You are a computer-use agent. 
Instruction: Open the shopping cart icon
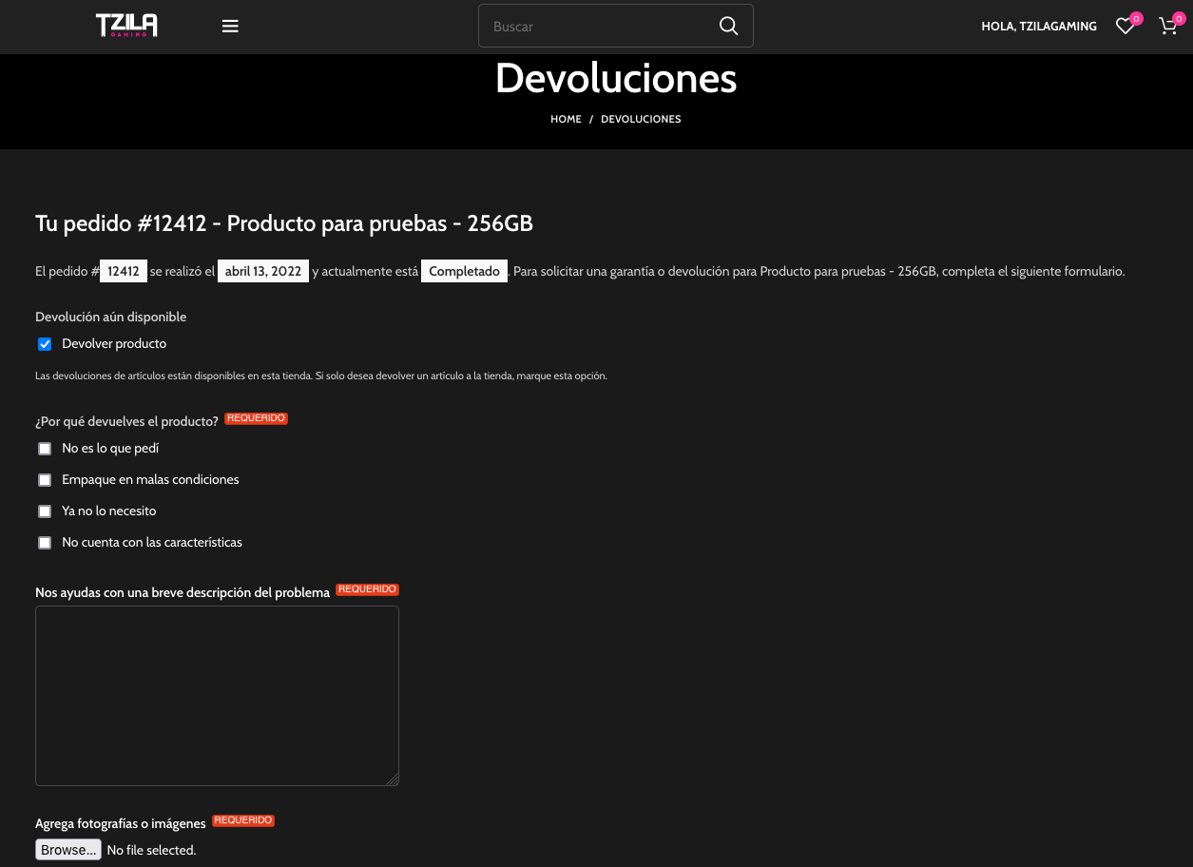point(1168,27)
